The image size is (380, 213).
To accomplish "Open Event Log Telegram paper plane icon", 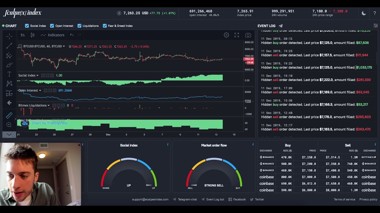I will coord(281,26).
